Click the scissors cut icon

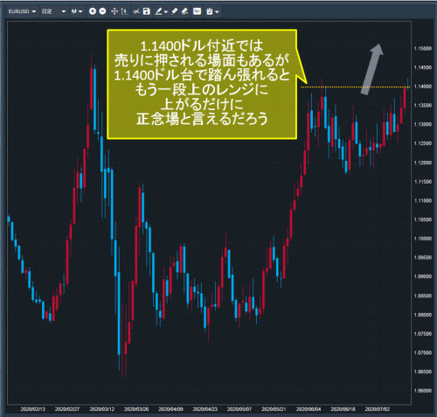(136, 11)
